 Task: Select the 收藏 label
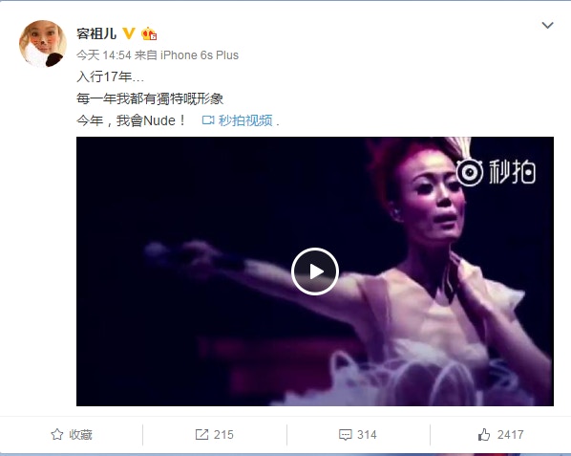(x=80, y=435)
